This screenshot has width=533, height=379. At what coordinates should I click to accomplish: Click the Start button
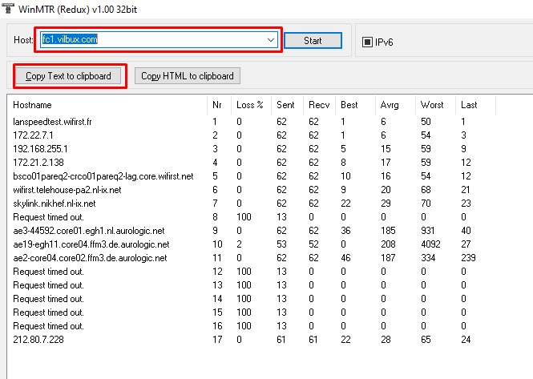click(313, 40)
